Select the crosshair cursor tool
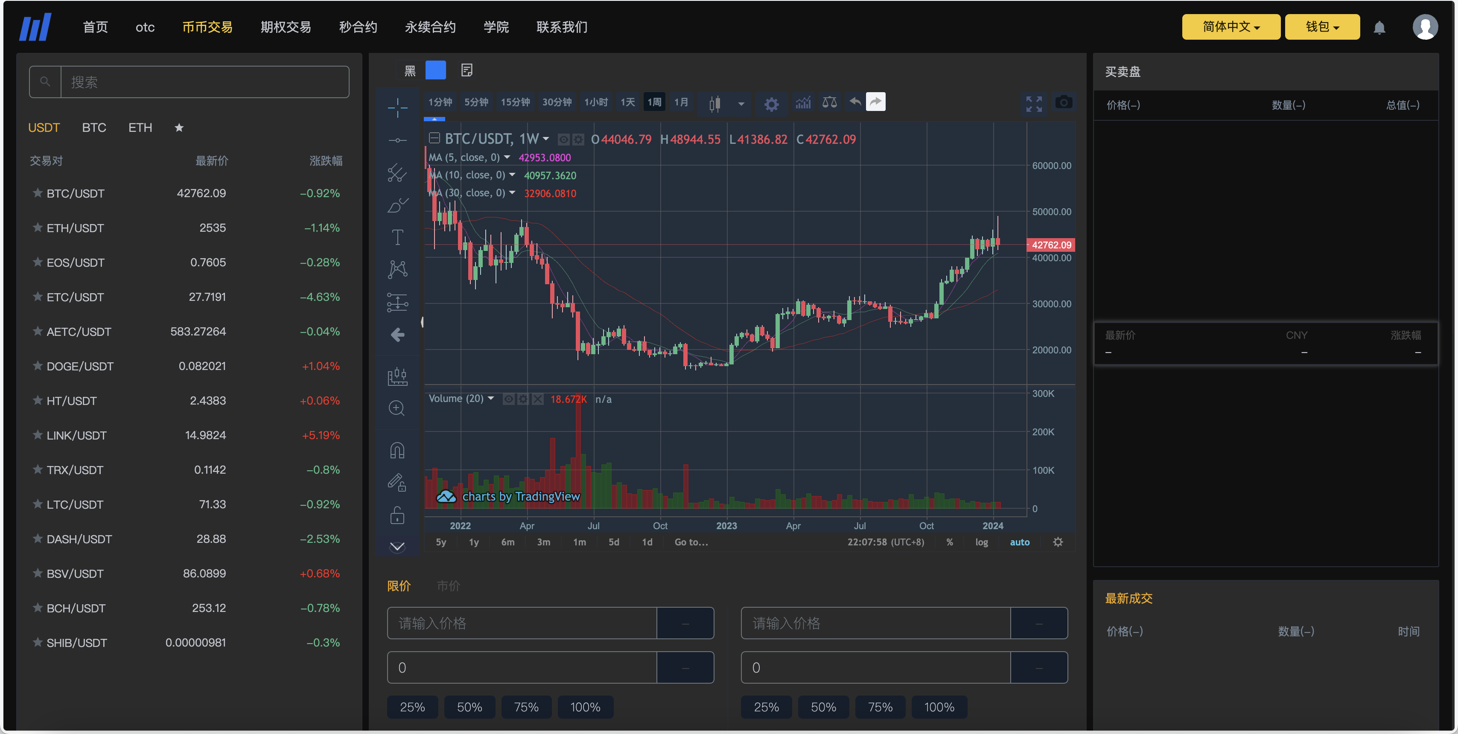Screen dimensions: 1458x734 point(397,106)
